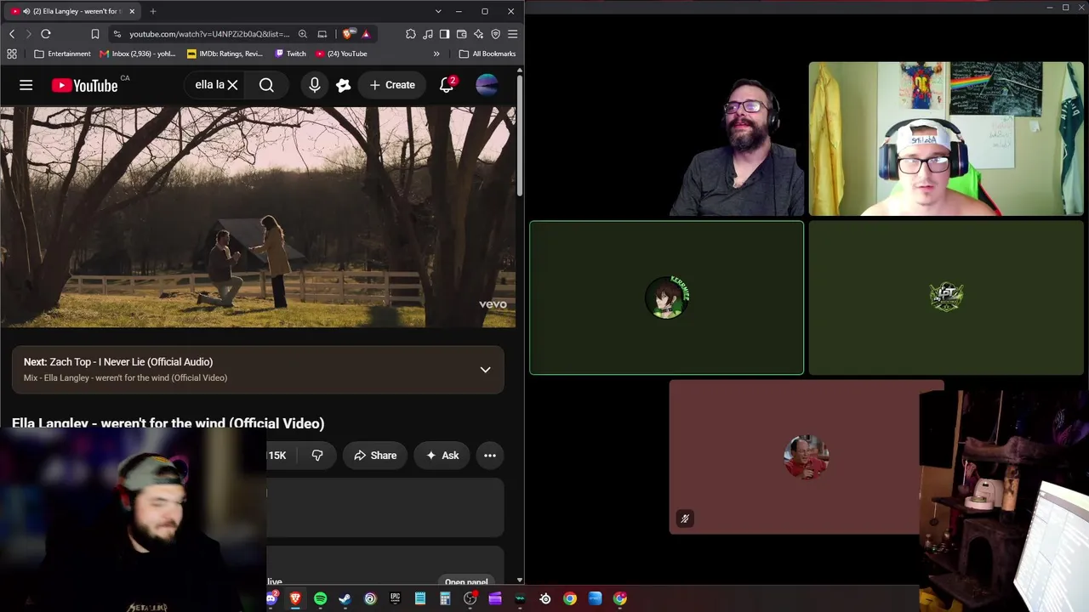Image resolution: width=1089 pixels, height=612 pixels.
Task: Open a new browser tab
Action: [153, 11]
